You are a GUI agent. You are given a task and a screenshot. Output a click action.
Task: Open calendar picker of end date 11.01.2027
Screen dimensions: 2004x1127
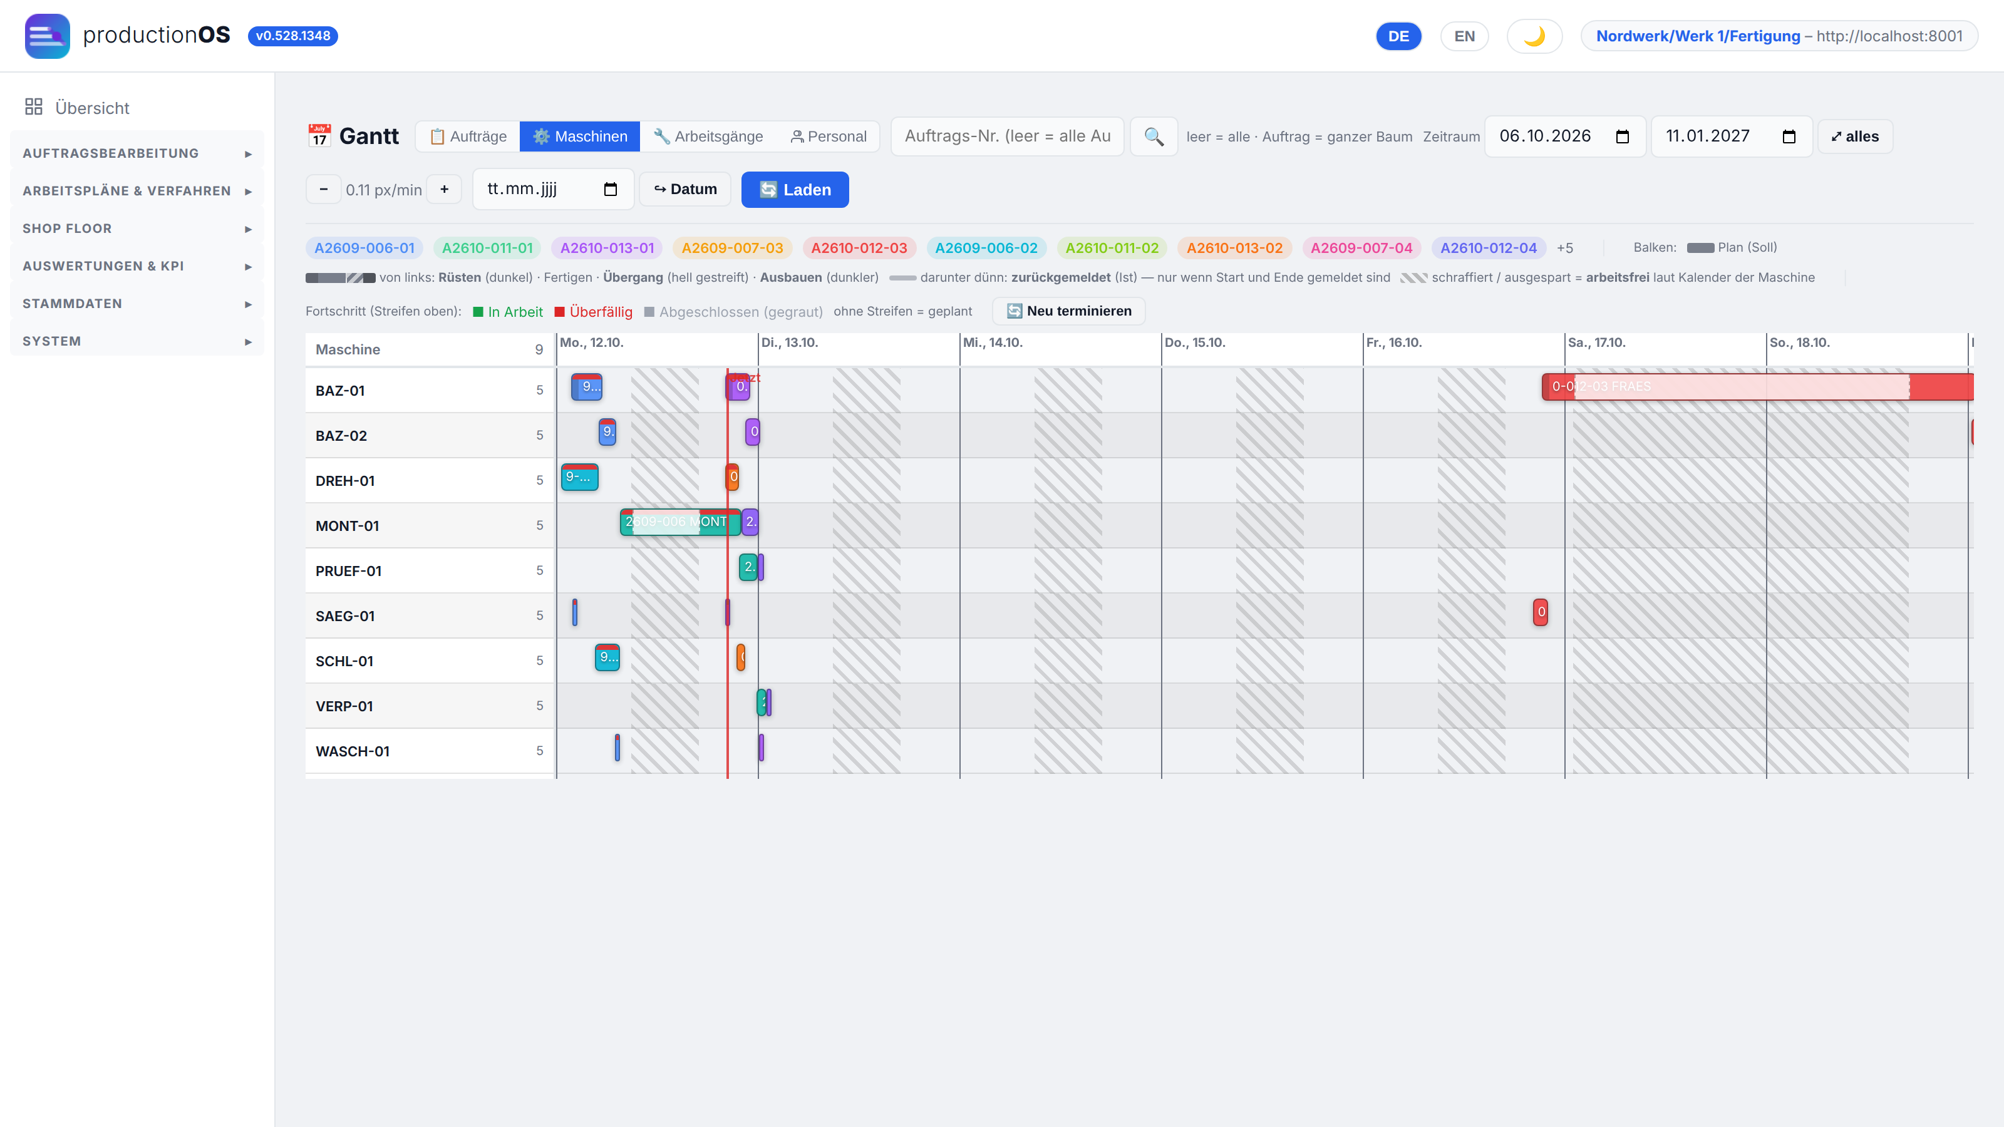[1789, 137]
